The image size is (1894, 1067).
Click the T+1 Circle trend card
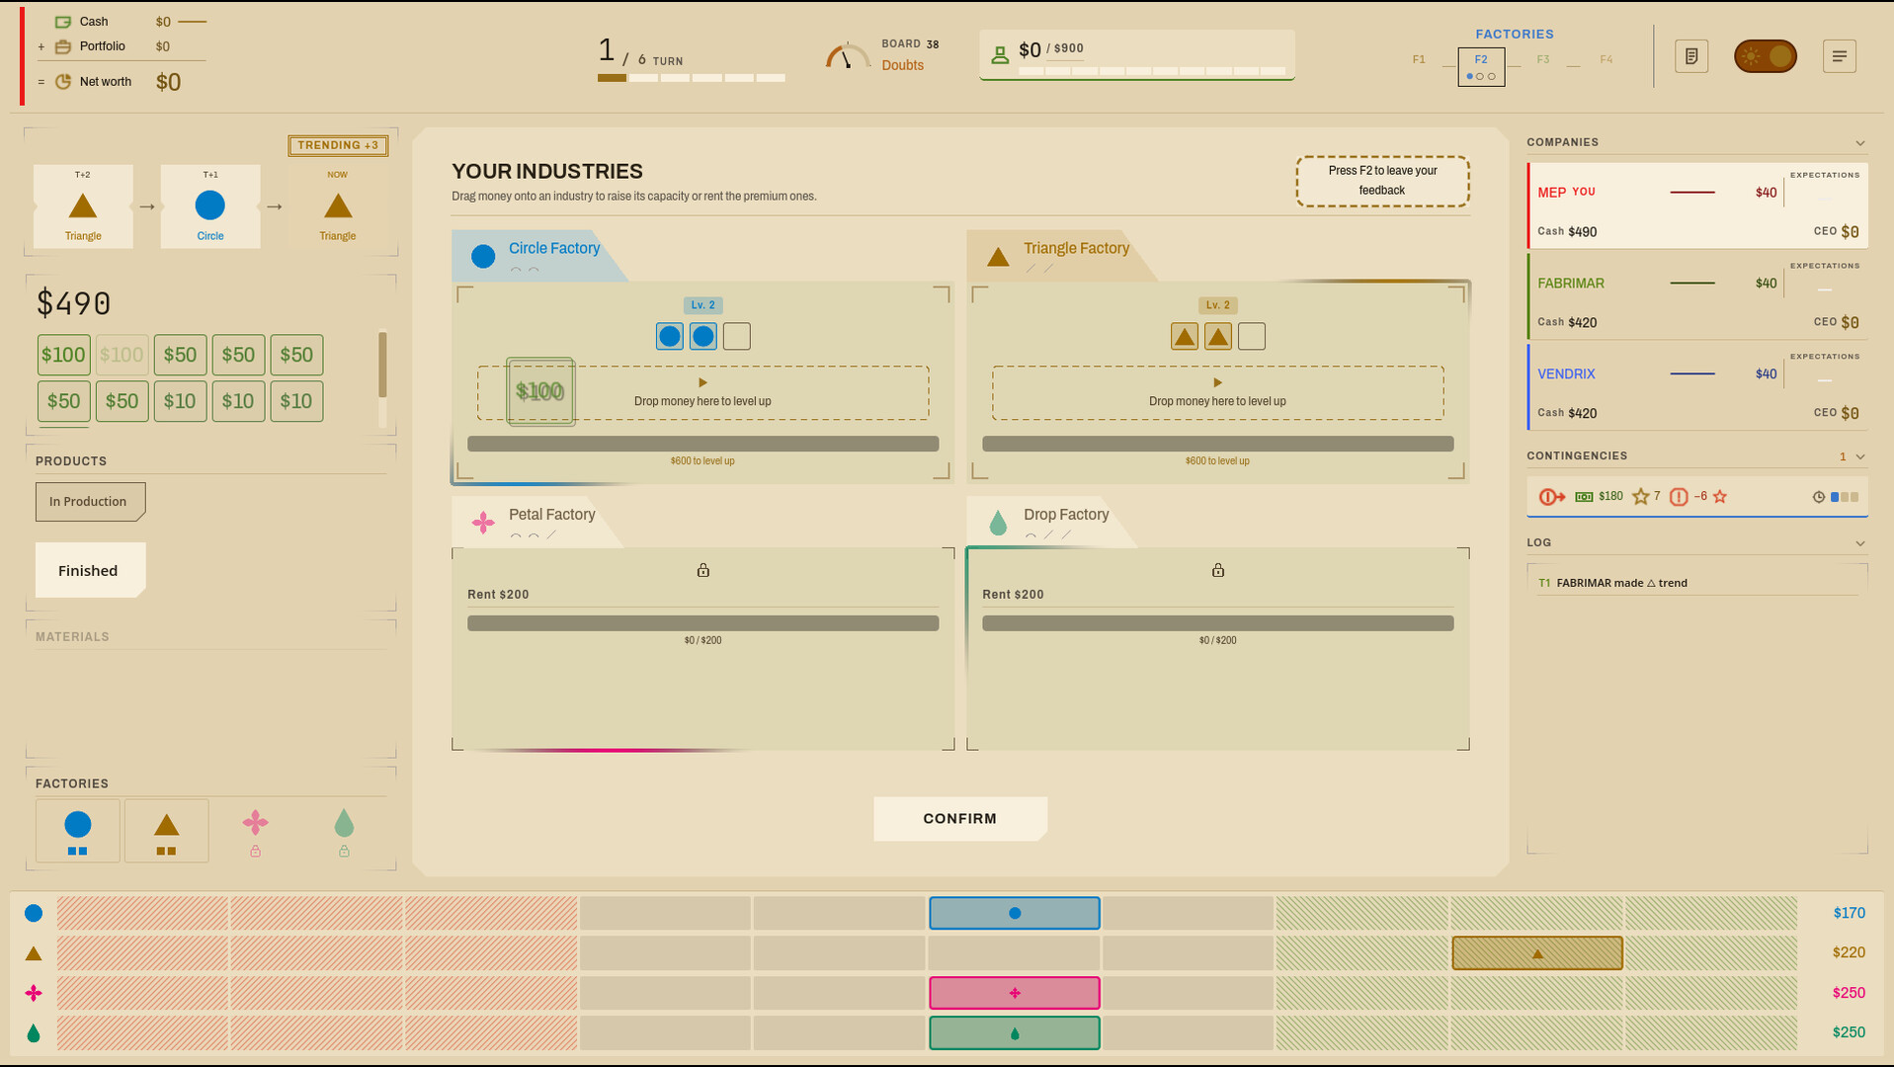(210, 206)
